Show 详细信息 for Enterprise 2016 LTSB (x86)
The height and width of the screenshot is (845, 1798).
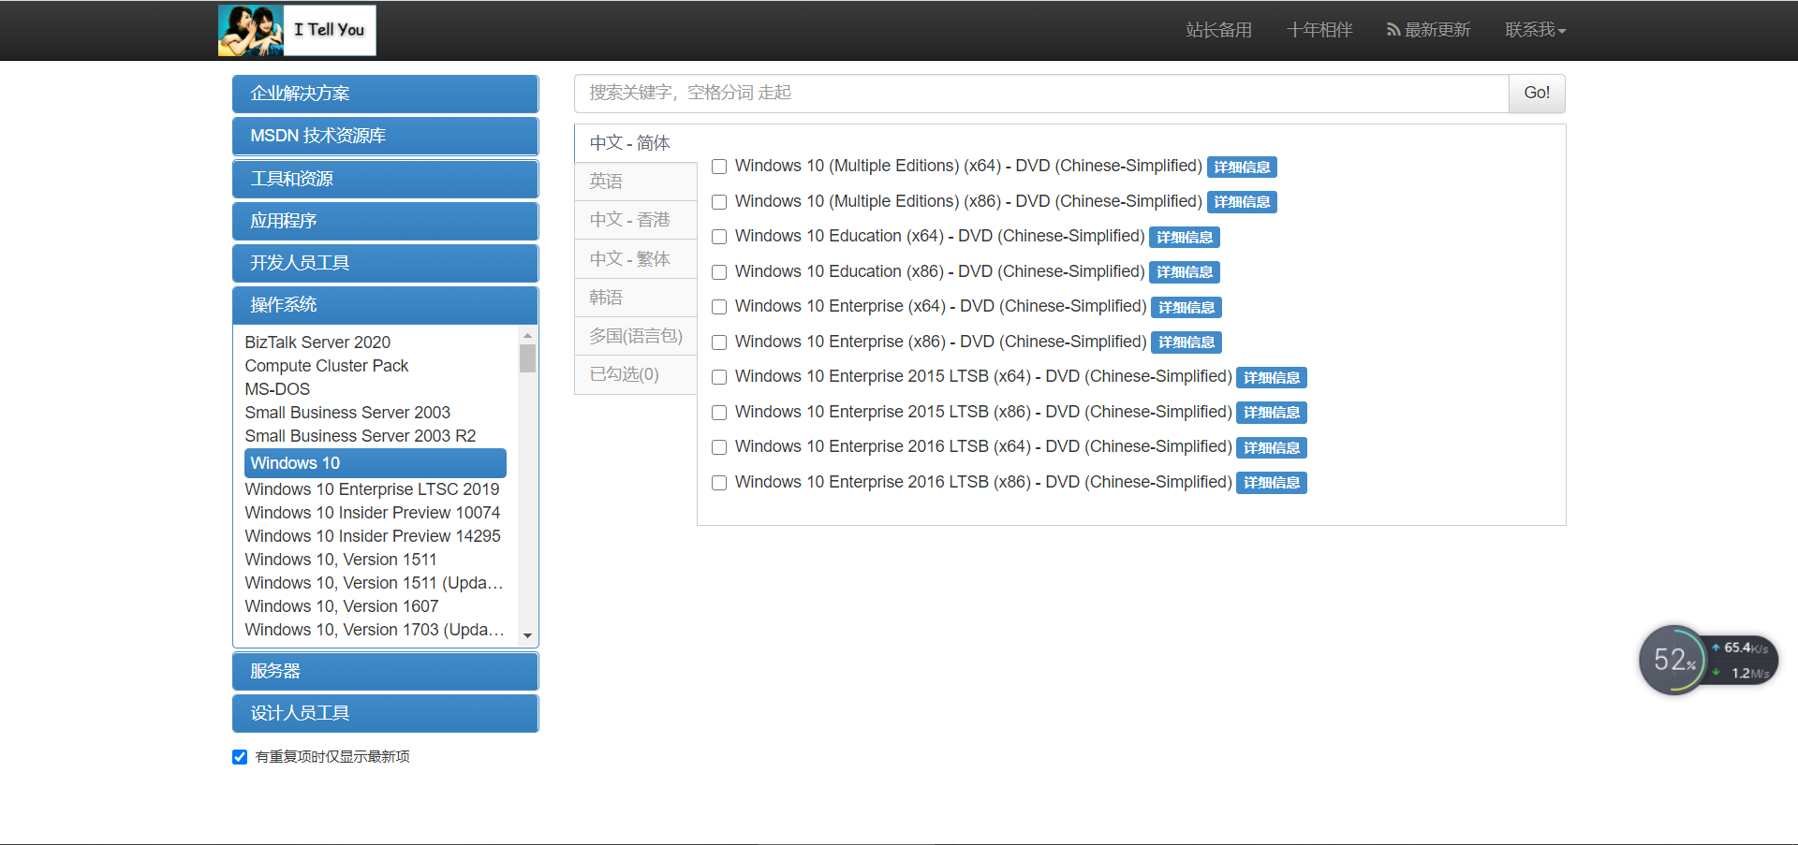tap(1272, 483)
